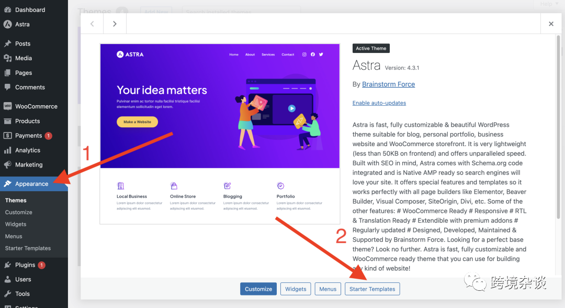Click the Widgets button at bottom
Viewport: 565px width, 308px height.
(296, 289)
